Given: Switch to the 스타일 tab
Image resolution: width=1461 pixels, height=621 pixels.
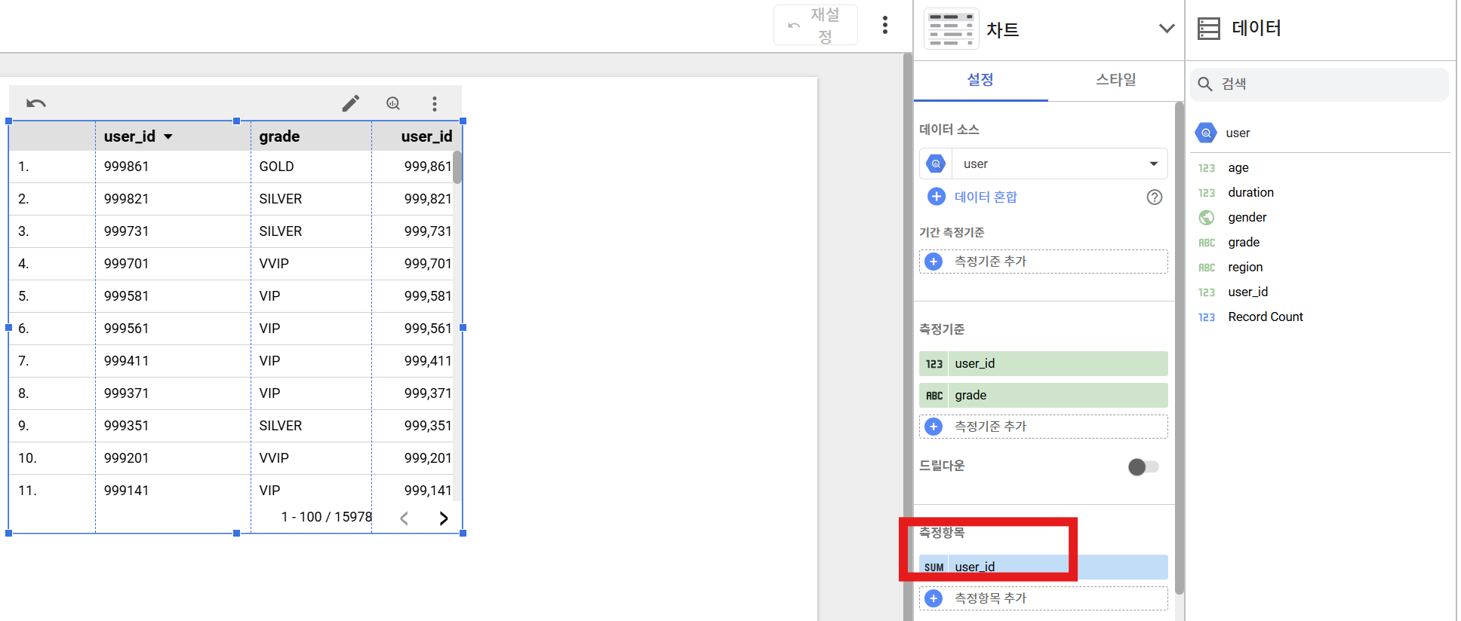Looking at the screenshot, I should coord(1116,79).
